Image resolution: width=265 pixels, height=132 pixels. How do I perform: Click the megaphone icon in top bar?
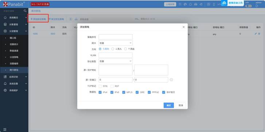pos(201,4)
